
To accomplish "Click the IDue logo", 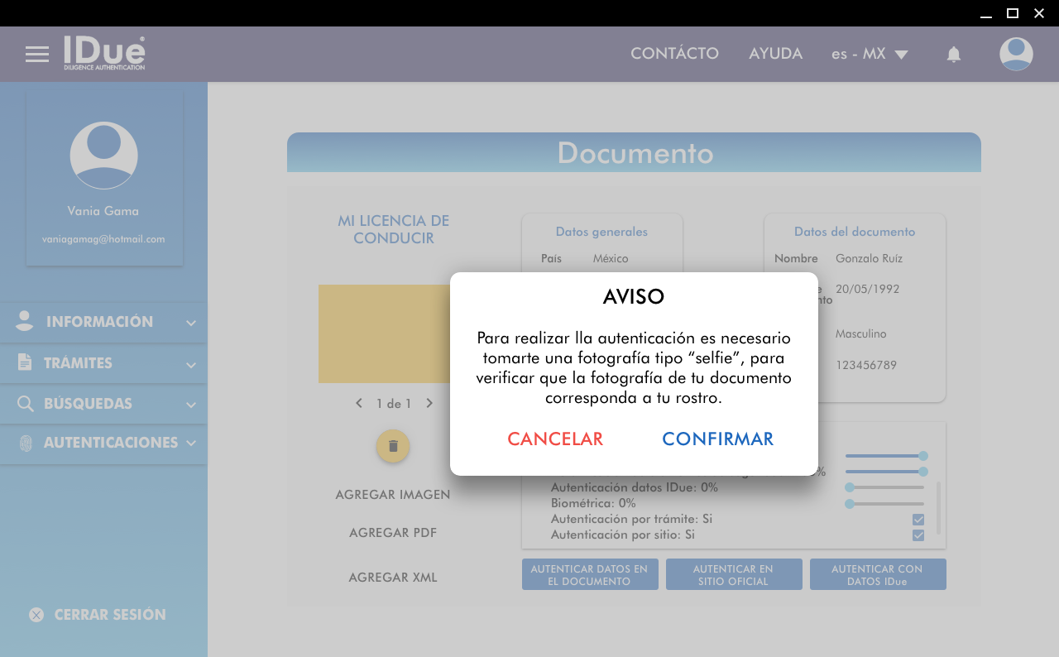I will pos(104,53).
